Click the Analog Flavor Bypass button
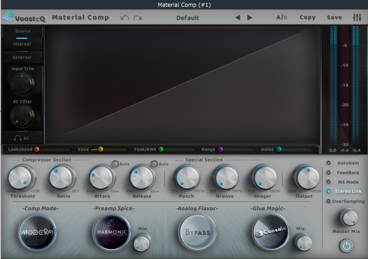 coord(197,232)
